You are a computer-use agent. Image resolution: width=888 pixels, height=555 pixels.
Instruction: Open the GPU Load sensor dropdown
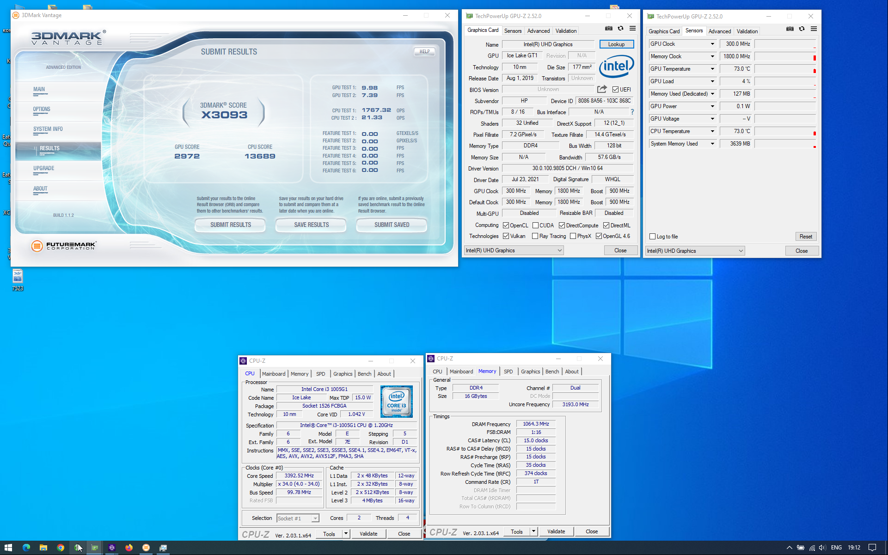(712, 81)
